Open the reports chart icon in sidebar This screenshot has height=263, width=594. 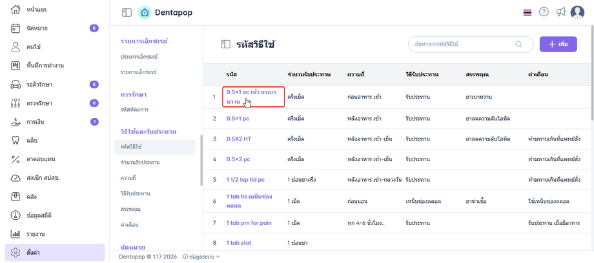pos(15,233)
